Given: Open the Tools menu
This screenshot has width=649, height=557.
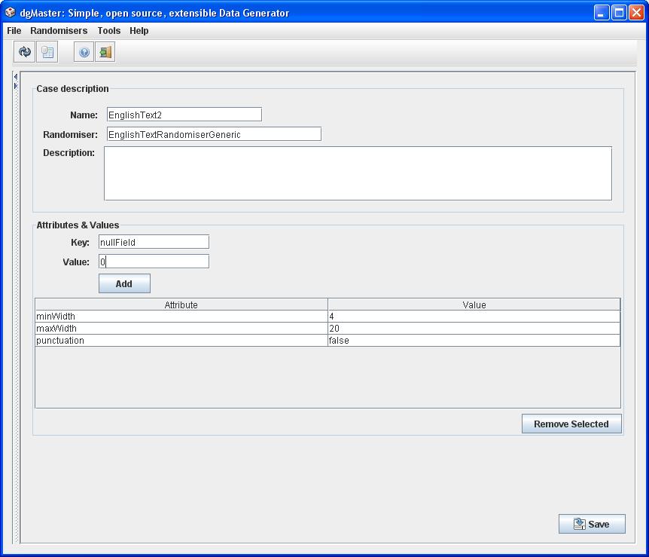Looking at the screenshot, I should [x=108, y=31].
